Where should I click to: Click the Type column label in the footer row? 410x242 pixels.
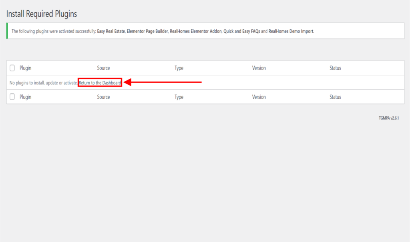179,97
